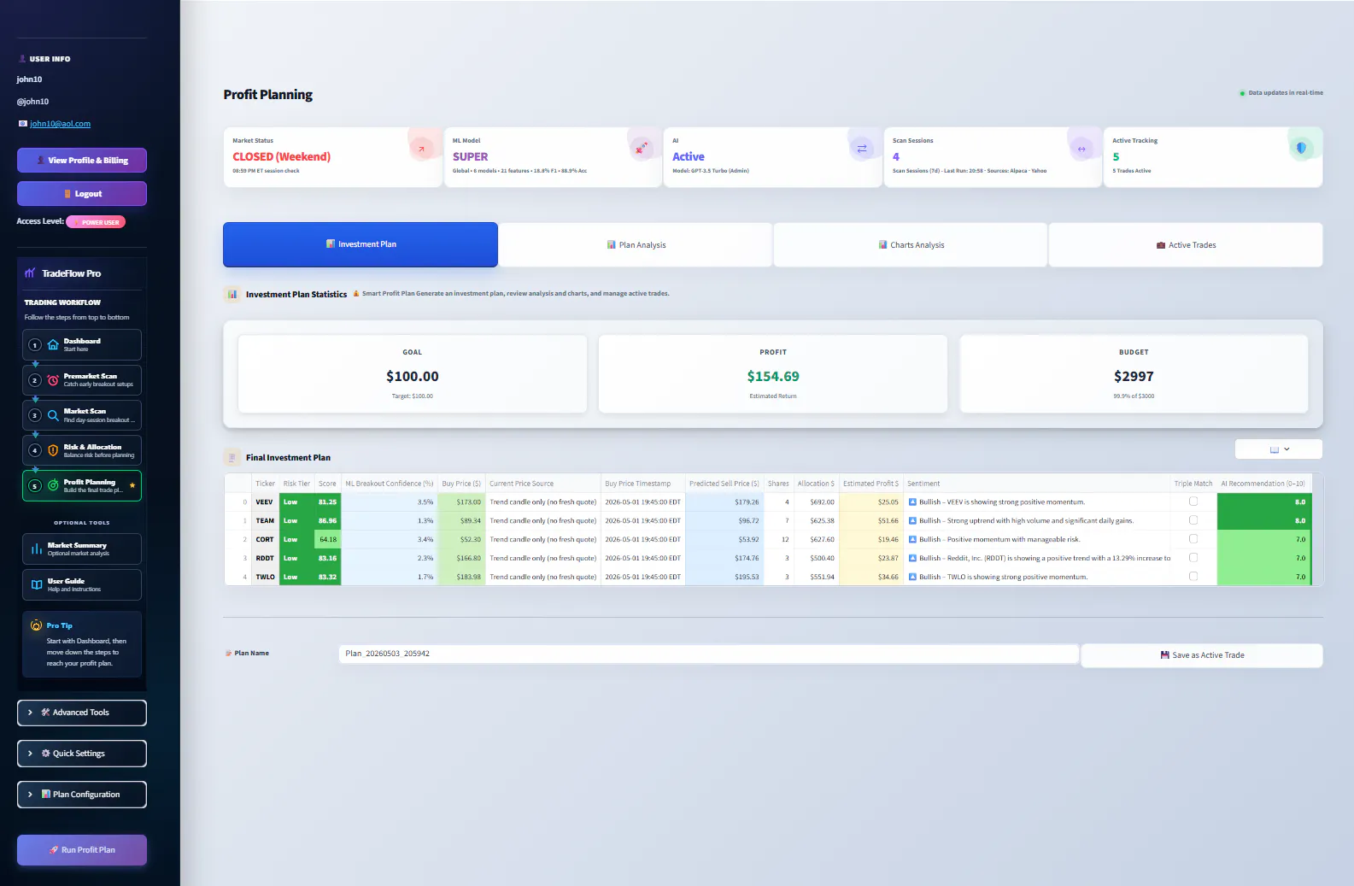
Task: Click the Pro Tip lightbulb icon
Action: tap(36, 625)
